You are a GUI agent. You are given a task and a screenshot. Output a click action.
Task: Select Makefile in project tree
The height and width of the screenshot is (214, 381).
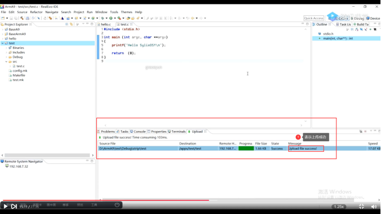click(19, 75)
